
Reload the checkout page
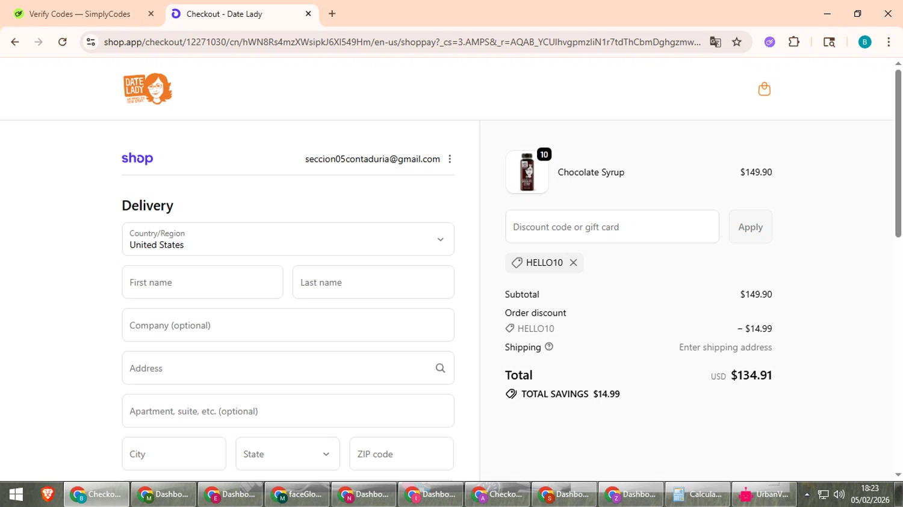(x=63, y=42)
